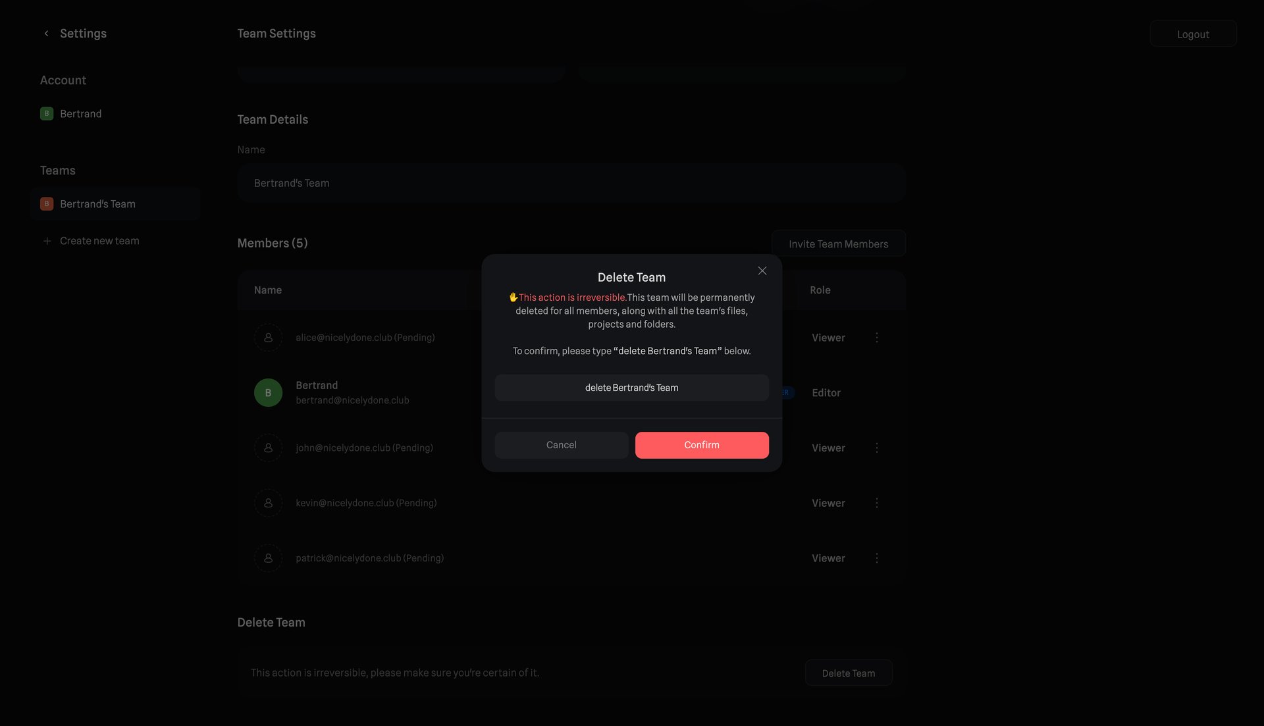Click the back chevron beside Settings
Viewport: 1264px width, 726px height.
pos(46,33)
